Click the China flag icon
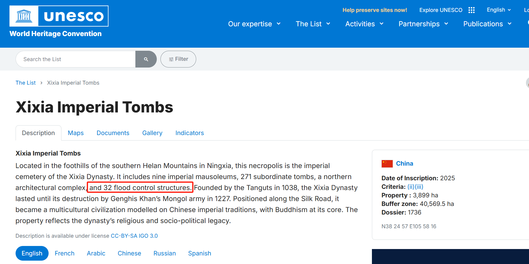 click(x=387, y=164)
